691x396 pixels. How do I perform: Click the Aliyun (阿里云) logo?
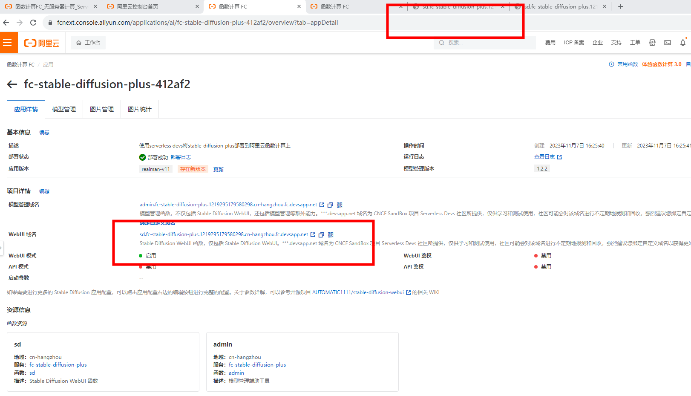tap(42, 43)
